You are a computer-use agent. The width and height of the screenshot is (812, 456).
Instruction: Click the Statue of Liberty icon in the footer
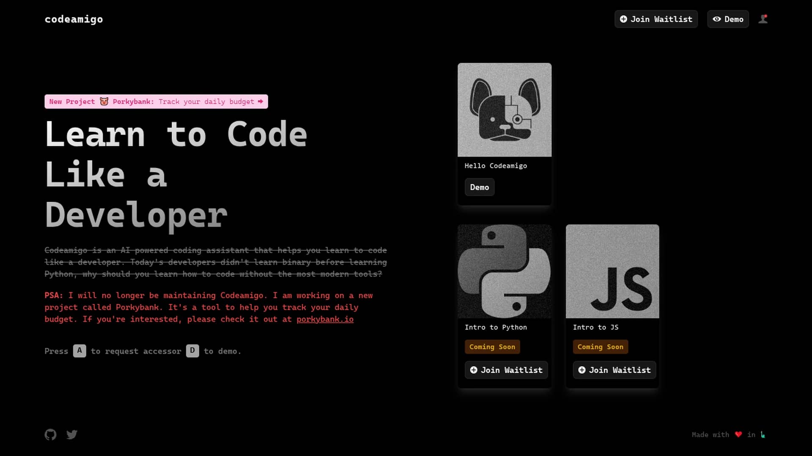coord(763,434)
